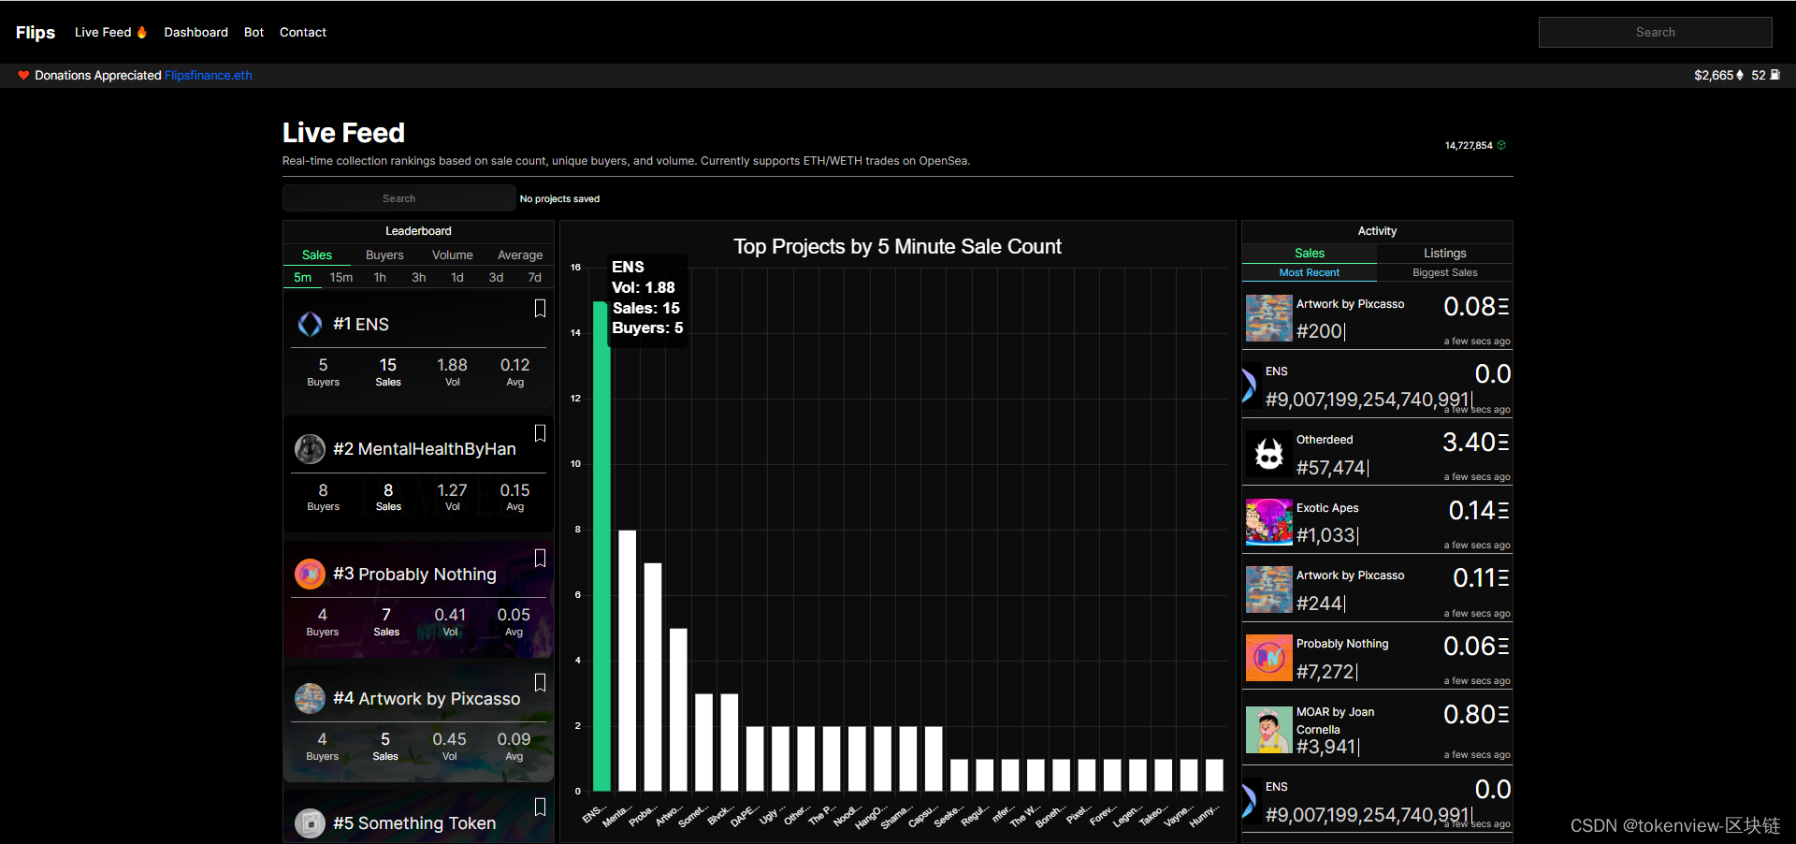The height and width of the screenshot is (844, 1796).
Task: Open the #4 Artwork by Pixcasso title
Action: point(427,698)
